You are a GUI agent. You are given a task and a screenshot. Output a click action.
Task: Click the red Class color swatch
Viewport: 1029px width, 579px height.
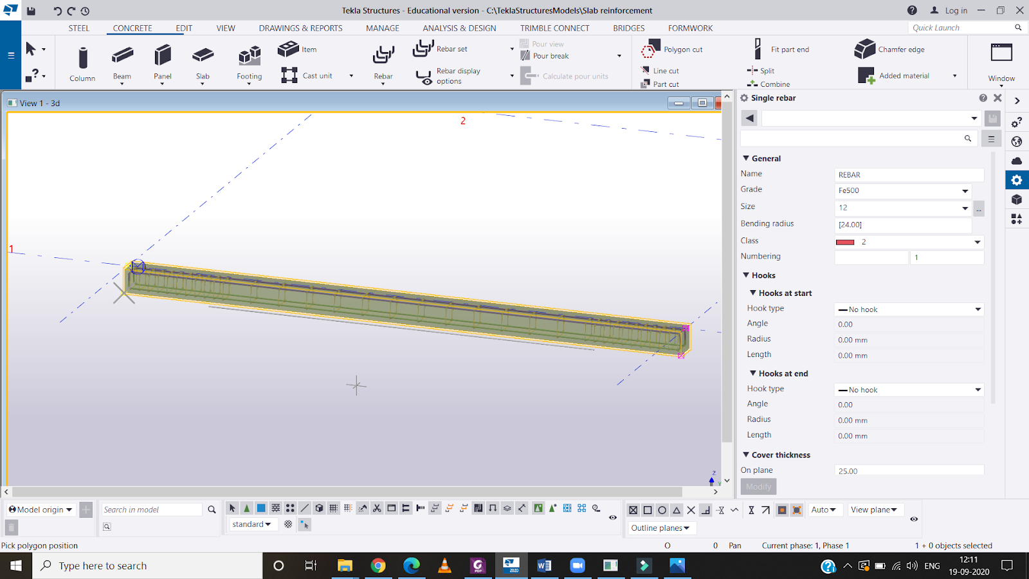pos(844,242)
